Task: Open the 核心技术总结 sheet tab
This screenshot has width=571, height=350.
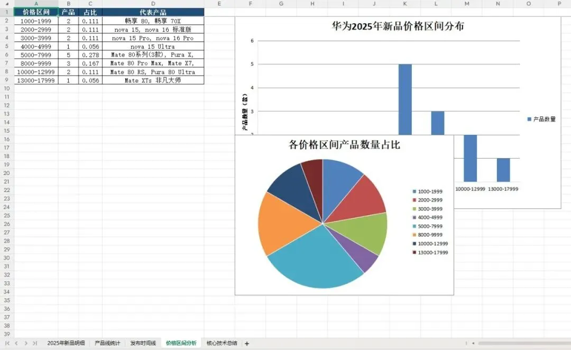Action: coord(222,343)
